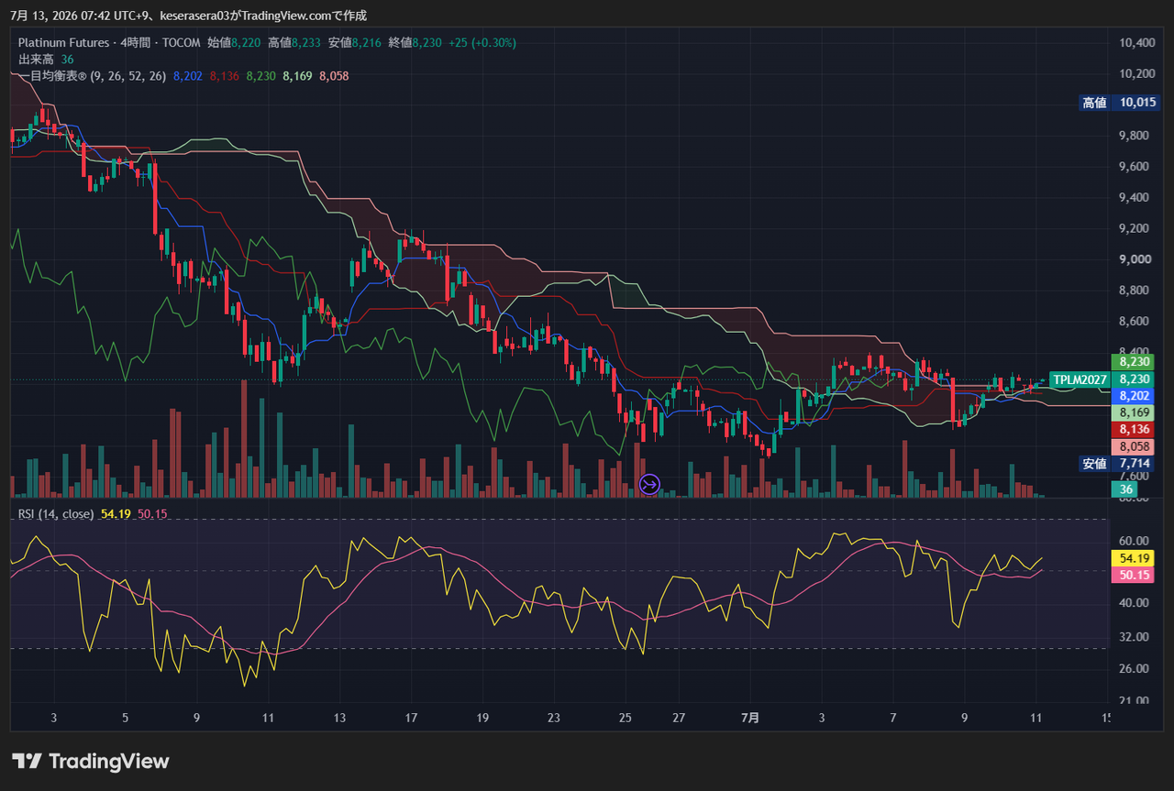
Task: Click 8,058 in the Ichimoku legend
Action: click(334, 76)
